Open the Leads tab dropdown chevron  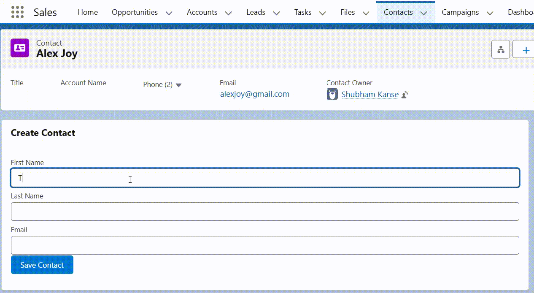(x=276, y=13)
